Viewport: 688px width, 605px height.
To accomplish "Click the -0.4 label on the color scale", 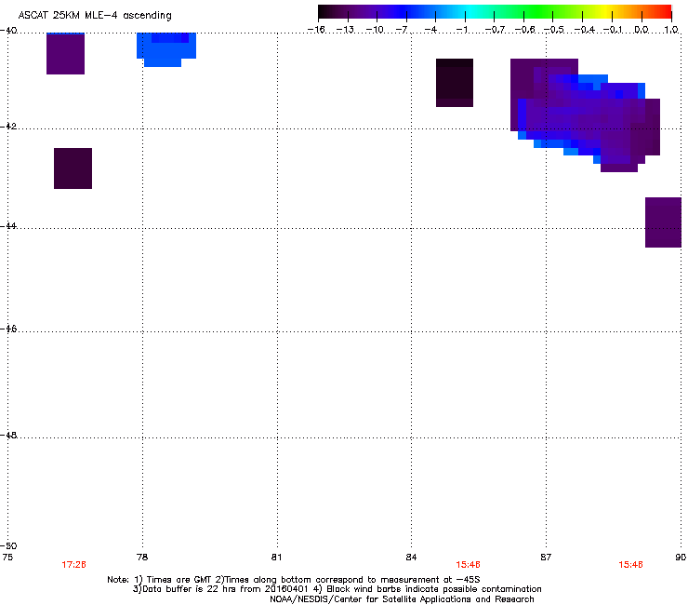I will 585,30.
